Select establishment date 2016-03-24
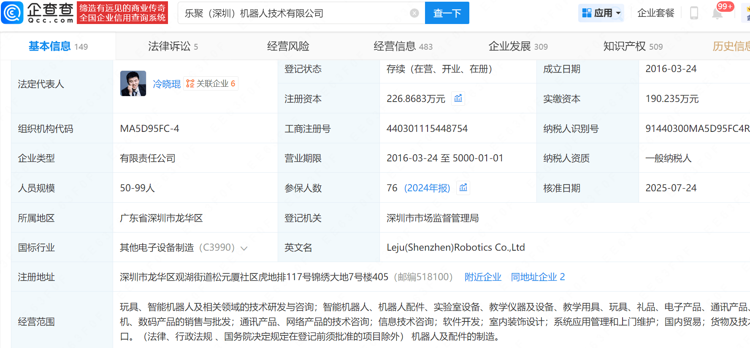This screenshot has height=348, width=750. tap(671, 69)
